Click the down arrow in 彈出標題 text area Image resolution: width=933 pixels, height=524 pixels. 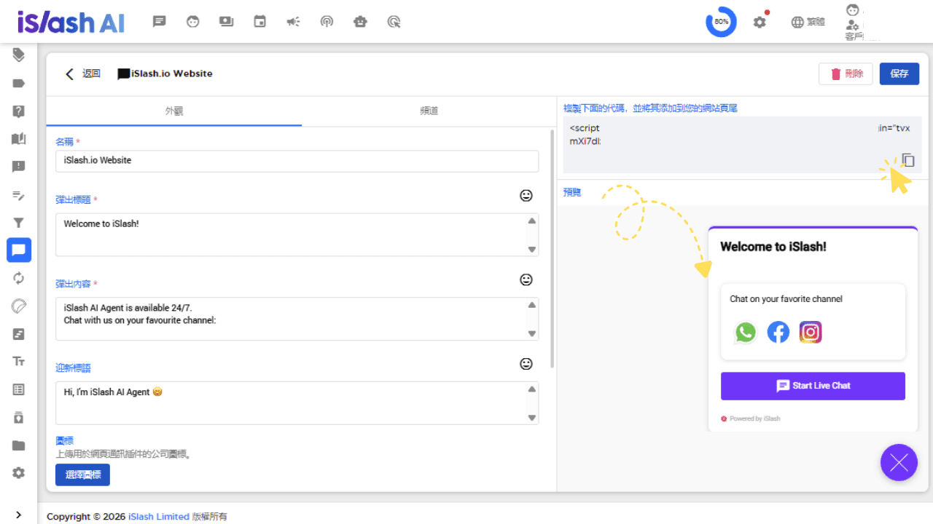(531, 249)
